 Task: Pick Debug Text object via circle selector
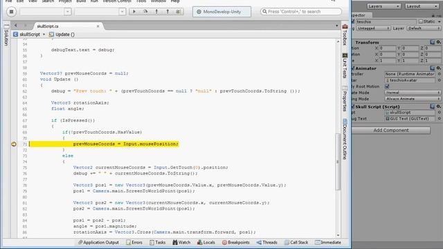click(439, 118)
